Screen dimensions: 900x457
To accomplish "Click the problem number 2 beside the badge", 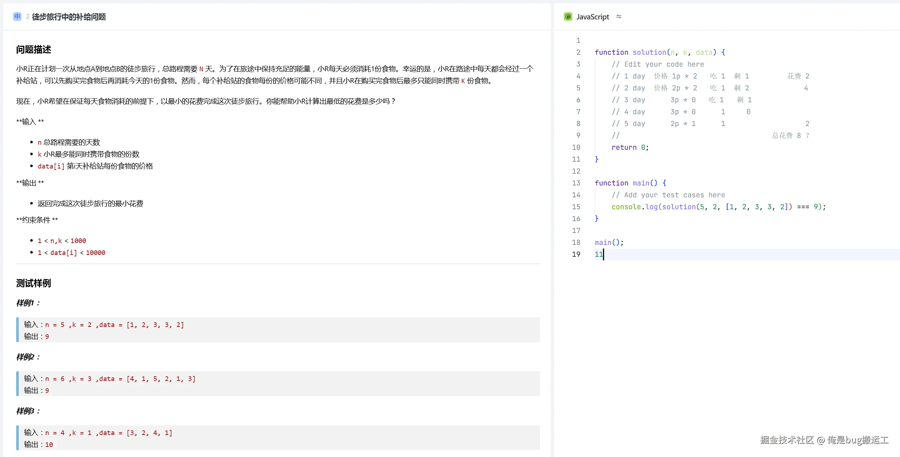I will point(28,17).
